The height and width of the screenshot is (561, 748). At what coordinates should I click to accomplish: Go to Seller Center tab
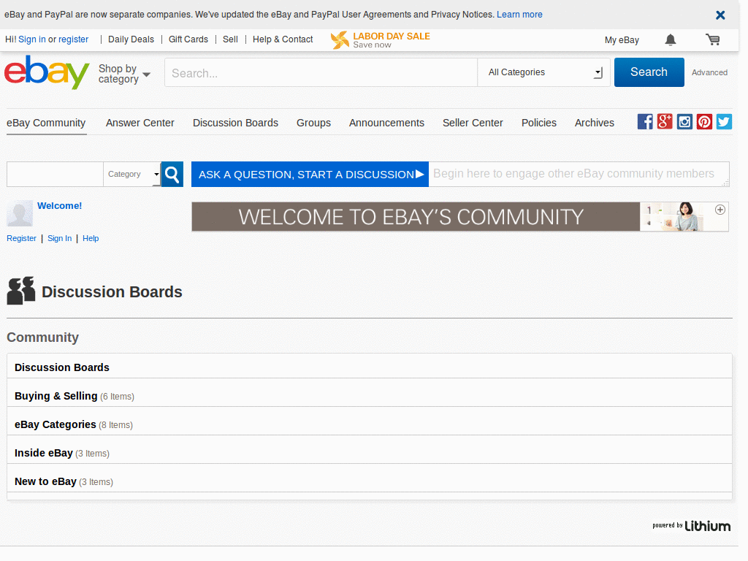(473, 123)
